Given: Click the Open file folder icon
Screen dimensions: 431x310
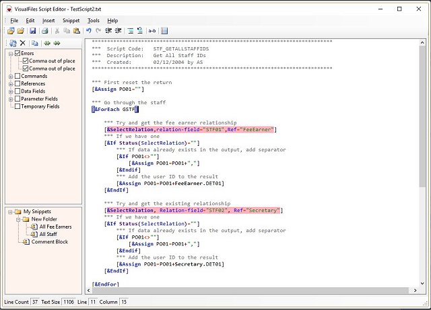Looking at the screenshot, I should point(22,31).
